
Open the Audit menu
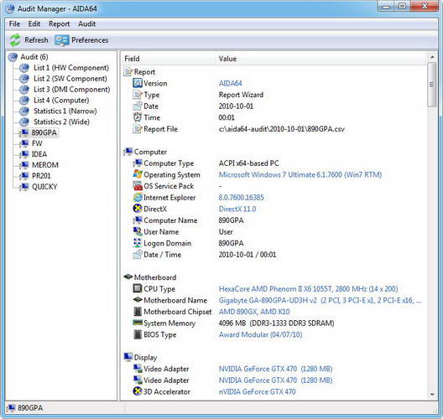[x=86, y=24]
